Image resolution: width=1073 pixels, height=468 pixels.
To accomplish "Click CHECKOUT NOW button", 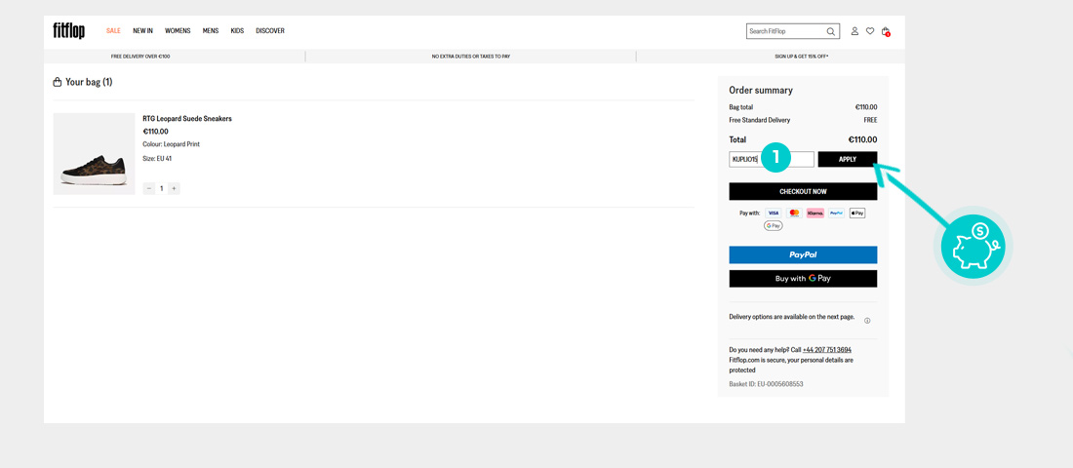I will [x=803, y=191].
